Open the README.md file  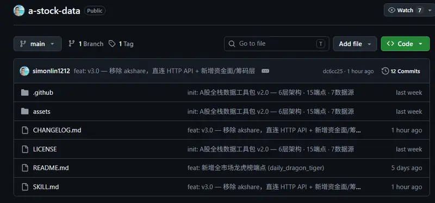click(x=51, y=168)
